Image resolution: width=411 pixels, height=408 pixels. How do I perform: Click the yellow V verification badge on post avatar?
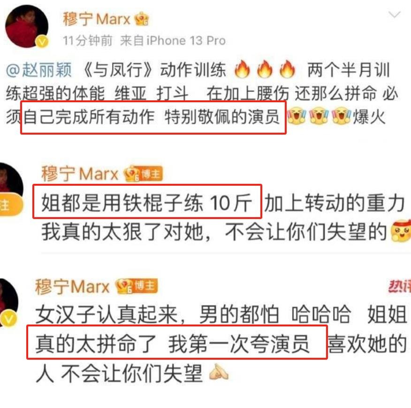(x=42, y=41)
